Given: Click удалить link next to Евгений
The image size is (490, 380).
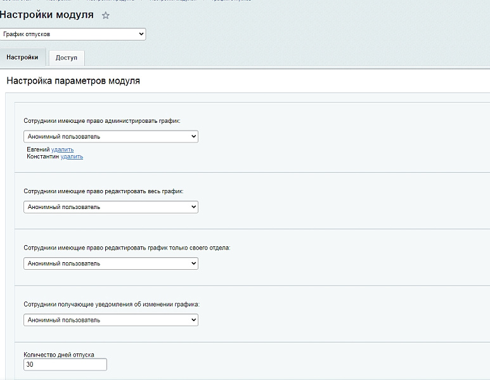Looking at the screenshot, I should tap(62, 149).
